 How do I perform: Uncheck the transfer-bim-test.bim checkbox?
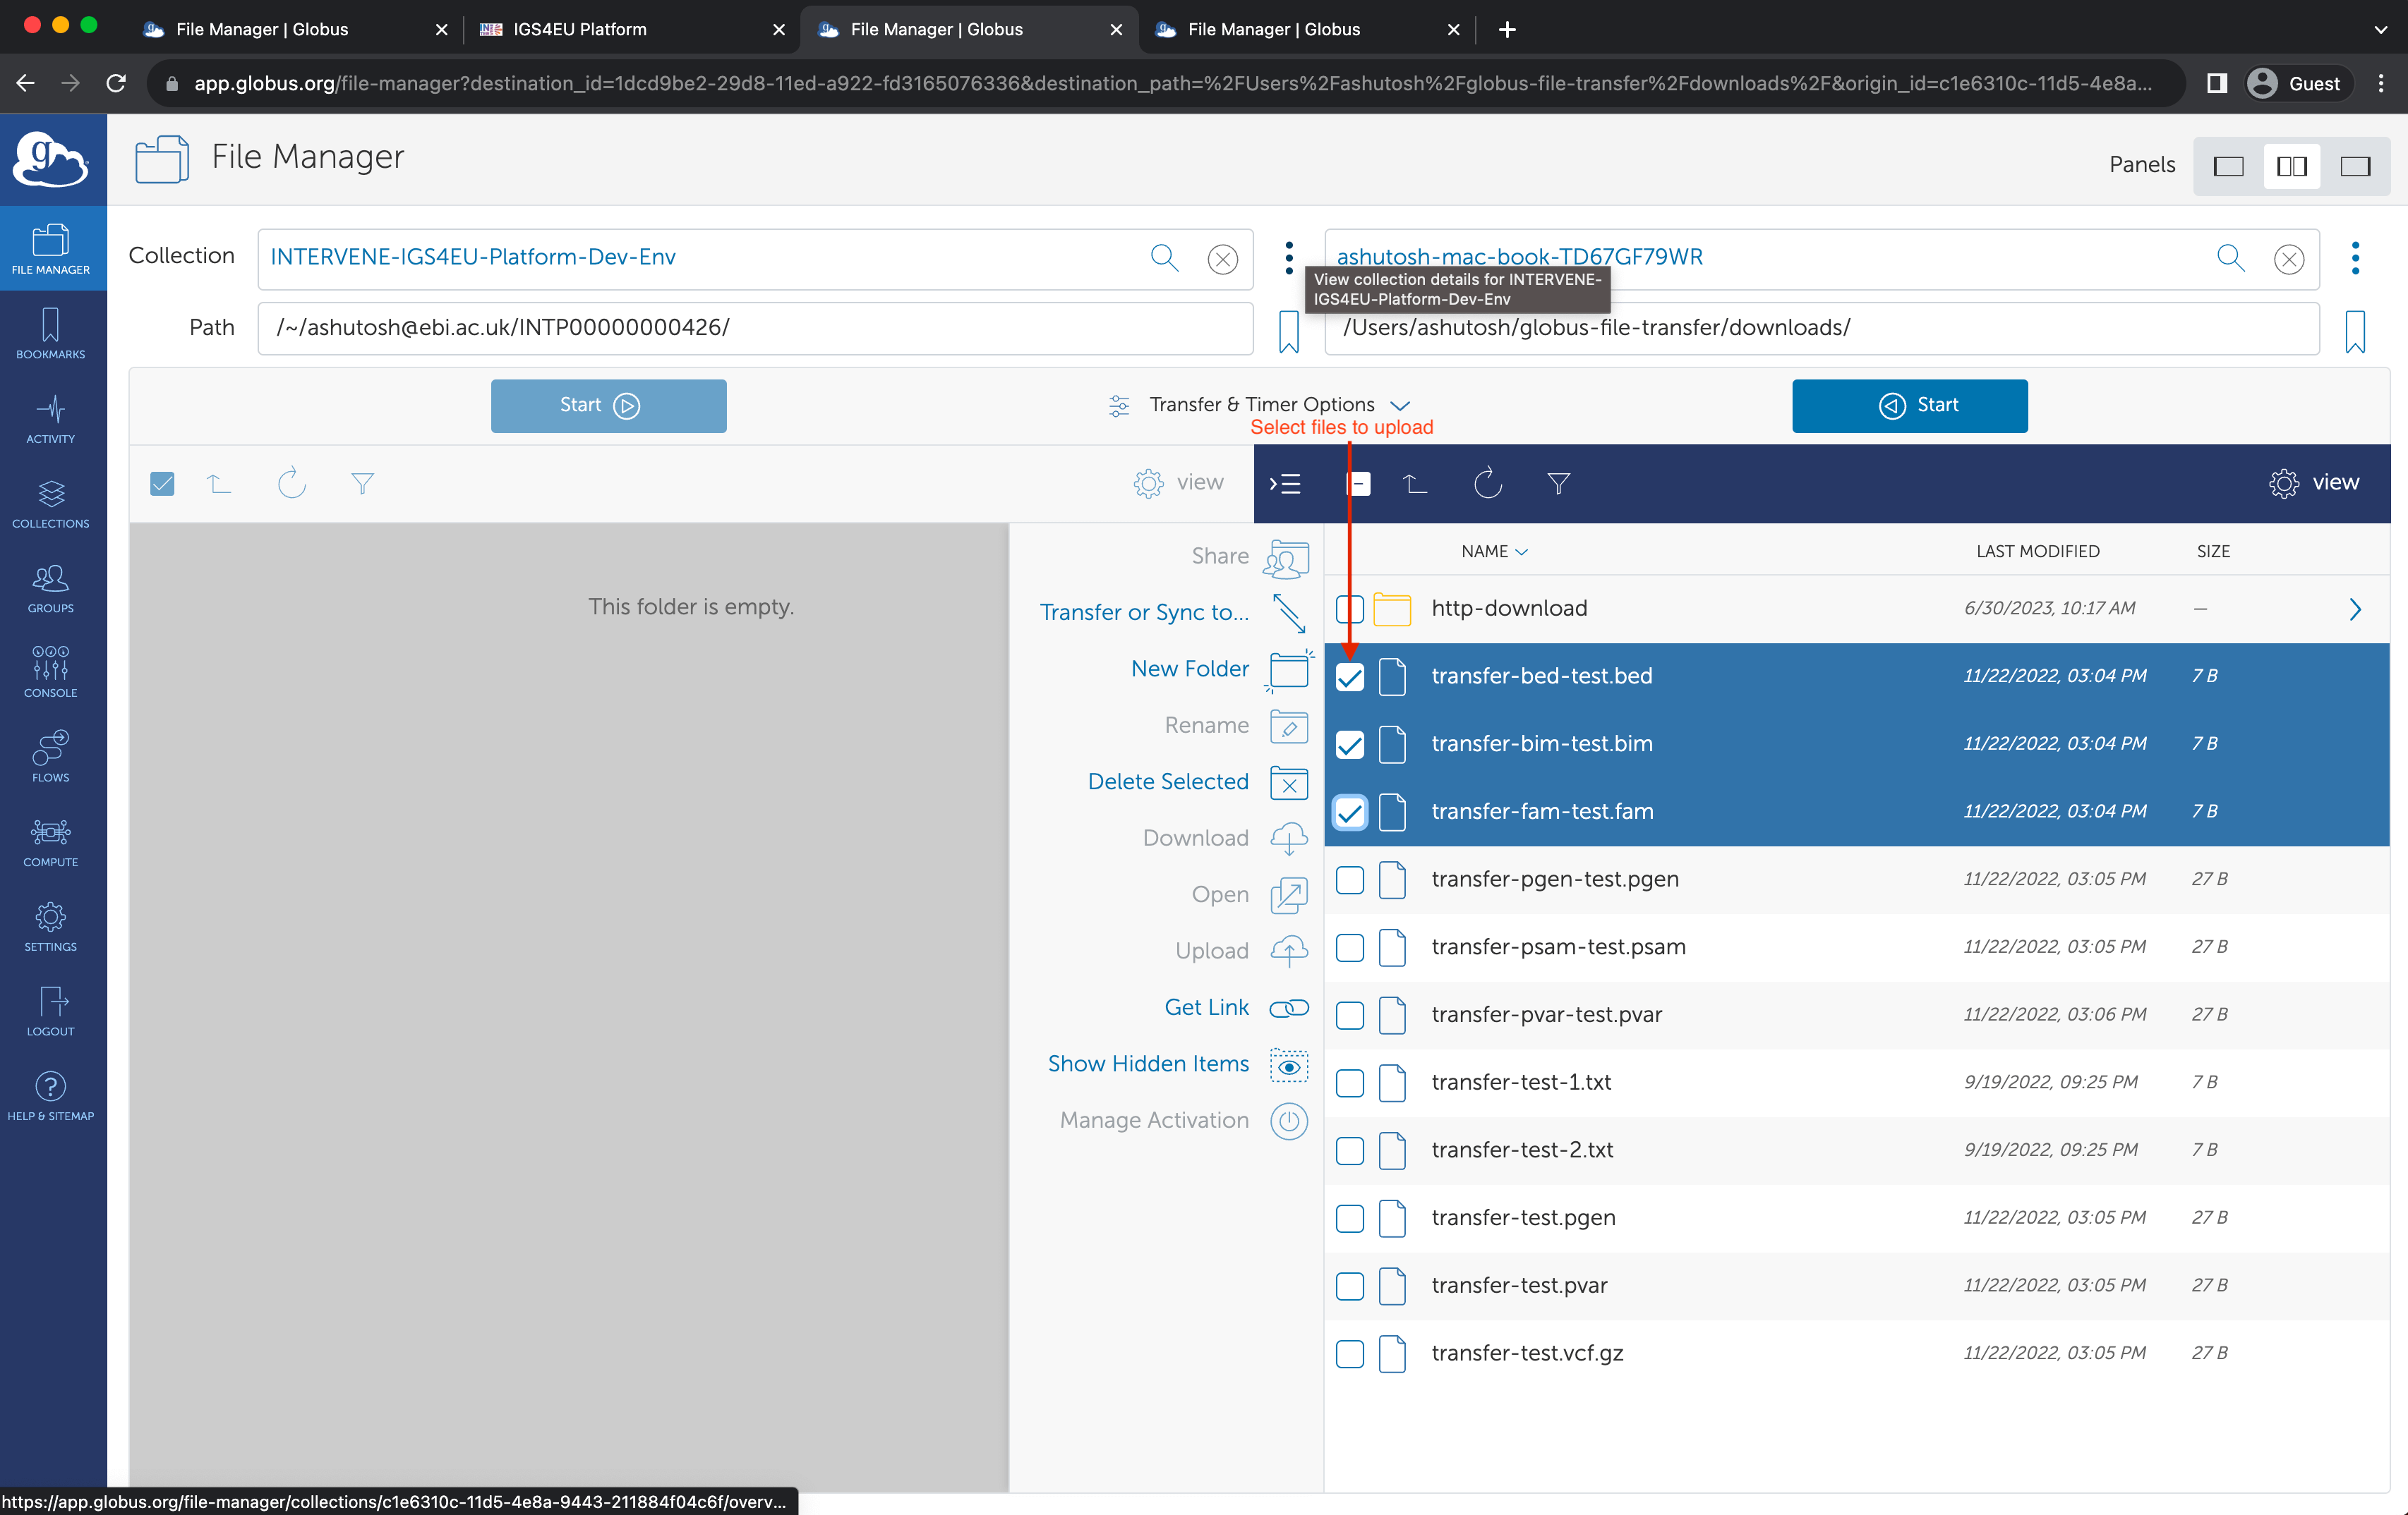point(1350,745)
